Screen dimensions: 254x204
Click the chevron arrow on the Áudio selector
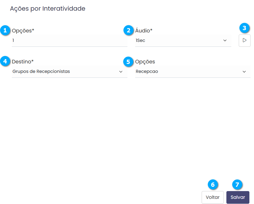click(x=225, y=40)
